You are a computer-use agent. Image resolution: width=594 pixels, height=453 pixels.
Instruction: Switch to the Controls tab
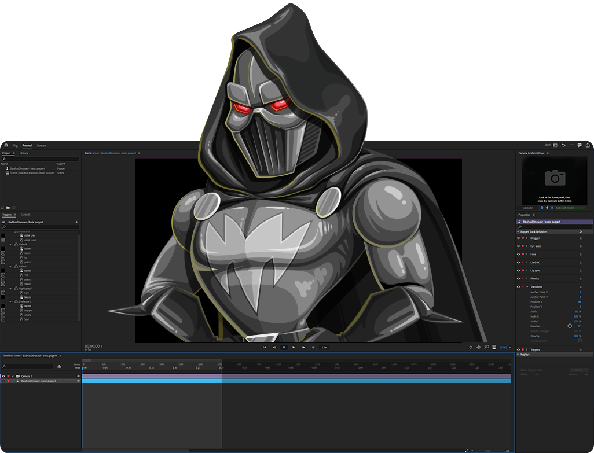(x=25, y=215)
